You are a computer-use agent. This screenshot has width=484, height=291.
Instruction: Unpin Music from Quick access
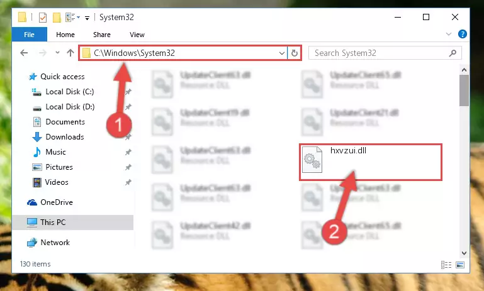point(128,152)
